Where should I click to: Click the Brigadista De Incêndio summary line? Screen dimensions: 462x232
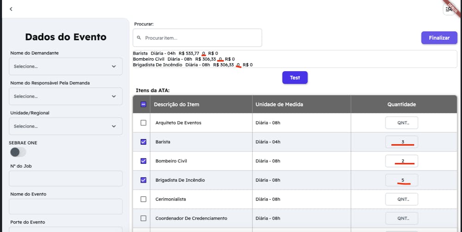click(x=193, y=65)
